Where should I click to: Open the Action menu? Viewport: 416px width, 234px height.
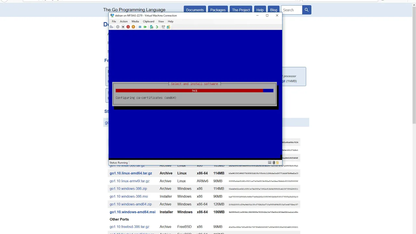pyautogui.click(x=124, y=21)
